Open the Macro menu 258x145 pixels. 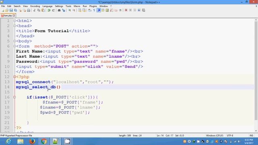point(77,6)
